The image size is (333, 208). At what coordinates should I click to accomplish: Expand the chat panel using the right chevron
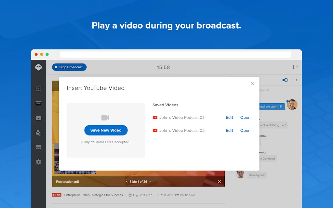tap(297, 80)
